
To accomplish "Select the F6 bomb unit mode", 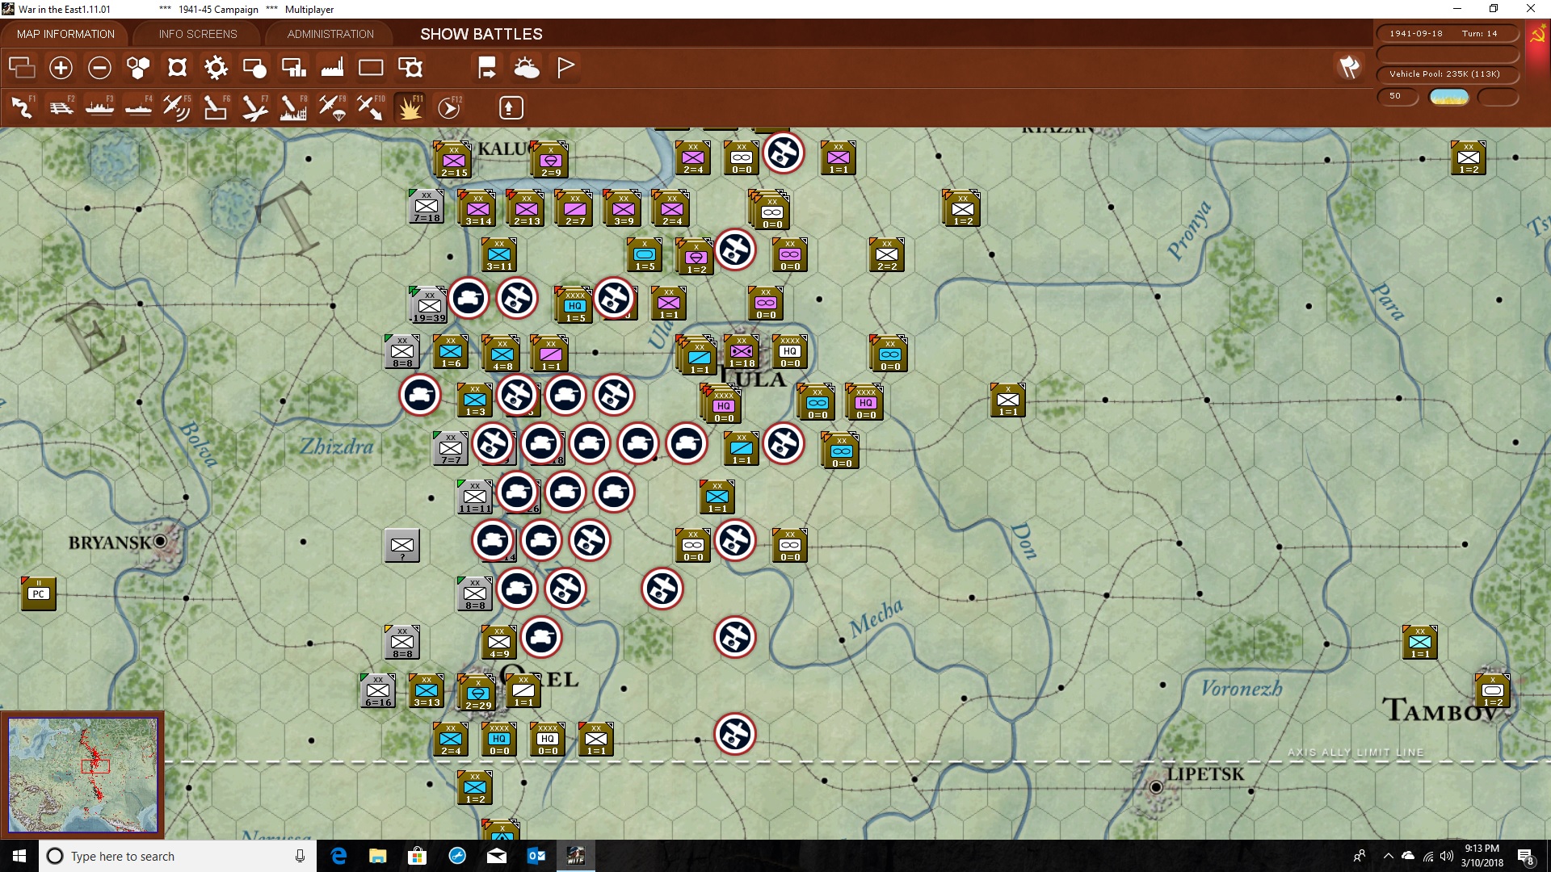I will (x=216, y=107).
